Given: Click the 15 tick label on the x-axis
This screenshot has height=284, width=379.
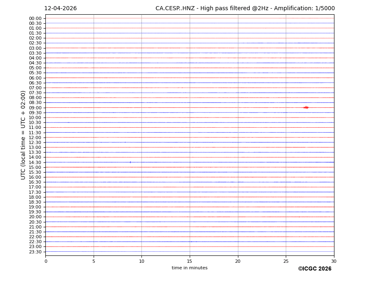Looking at the screenshot, I should point(190,261).
